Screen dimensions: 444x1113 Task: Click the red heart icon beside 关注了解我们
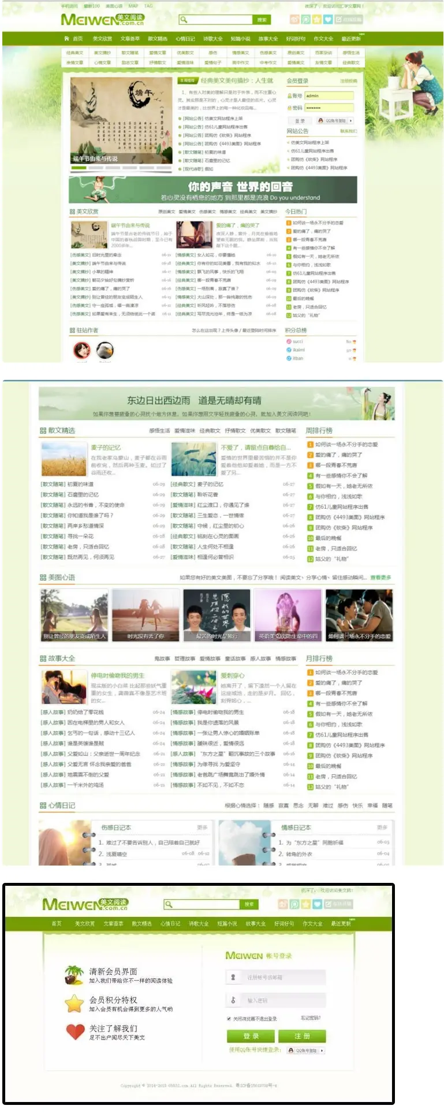(x=75, y=1031)
